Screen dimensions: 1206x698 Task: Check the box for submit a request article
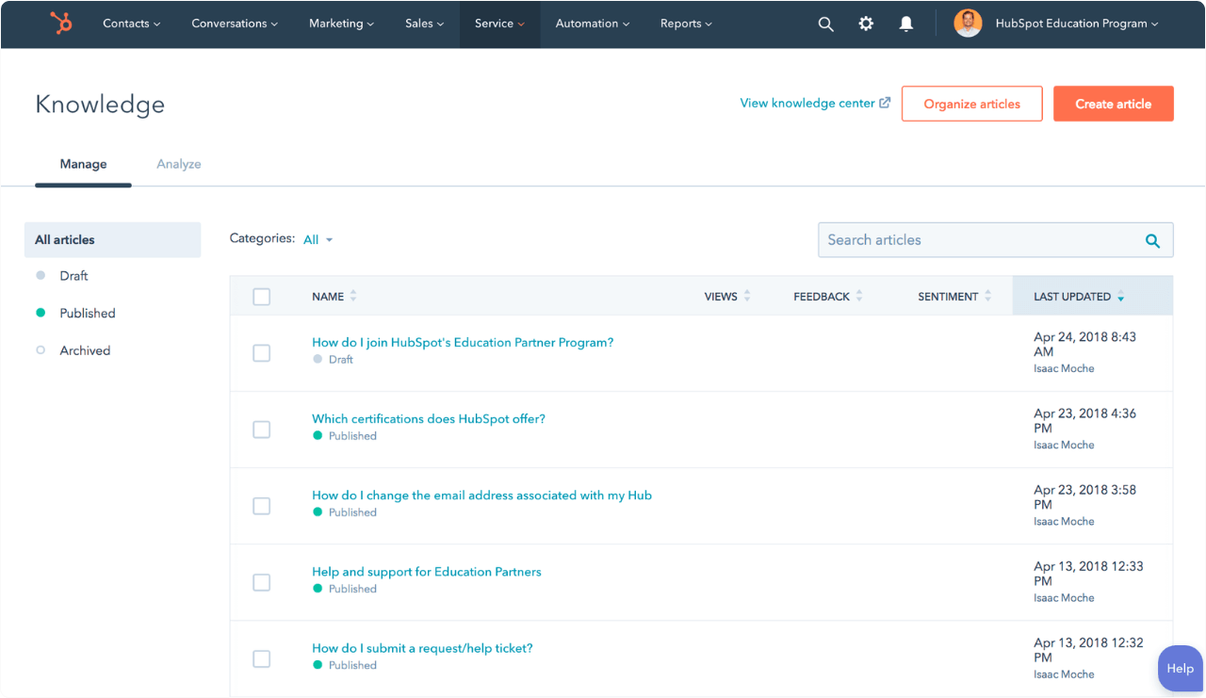(262, 658)
